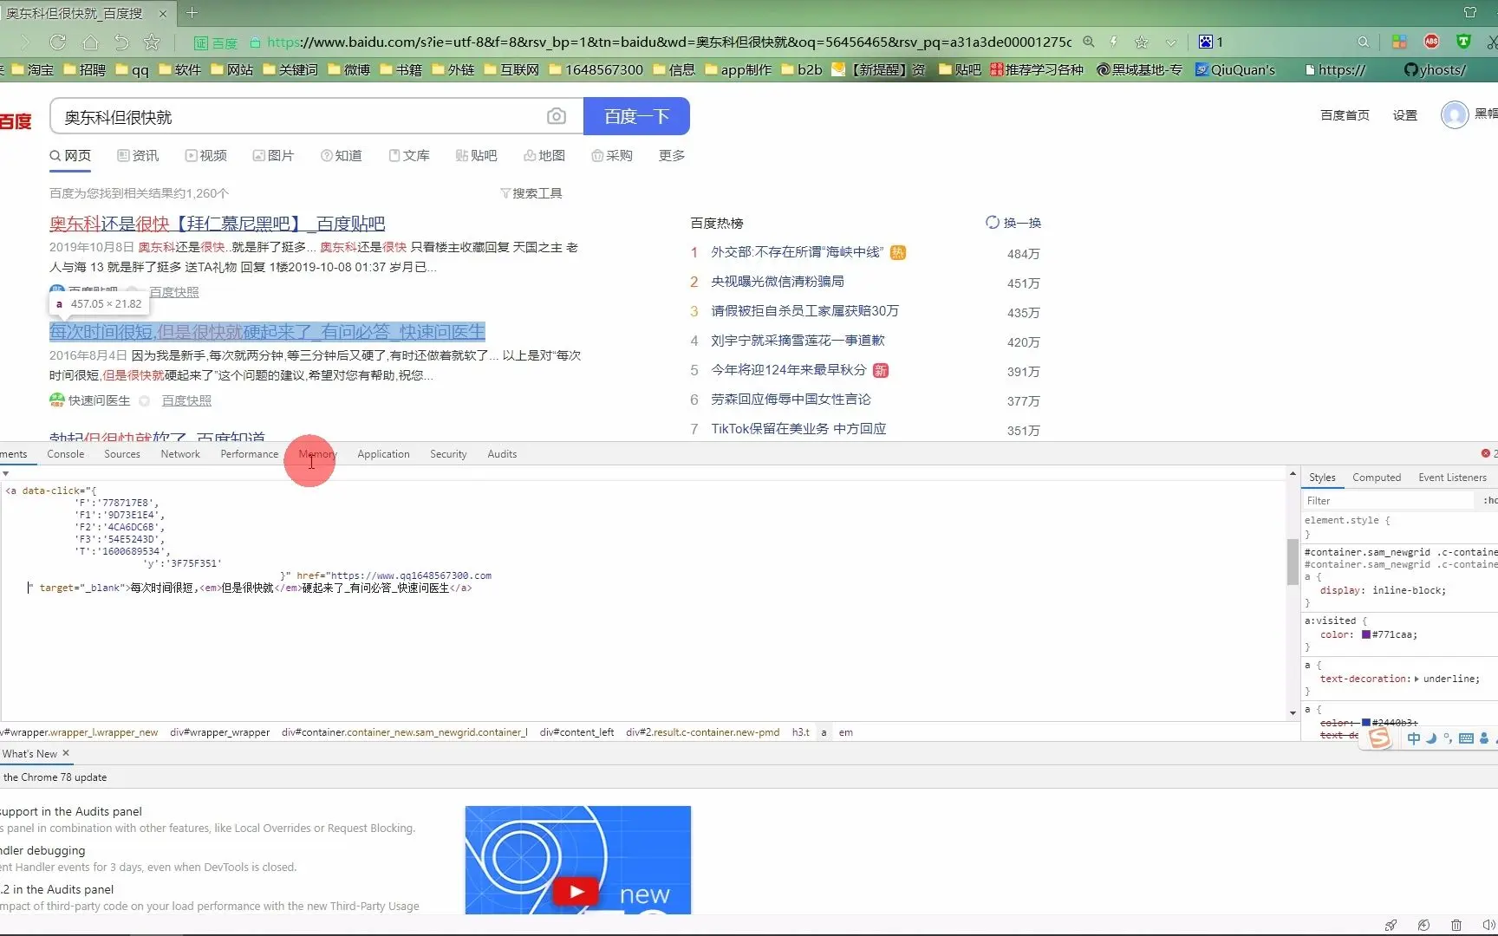Click the purple #771caa color swatch
The width and height of the screenshot is (1498, 936).
point(1365,634)
